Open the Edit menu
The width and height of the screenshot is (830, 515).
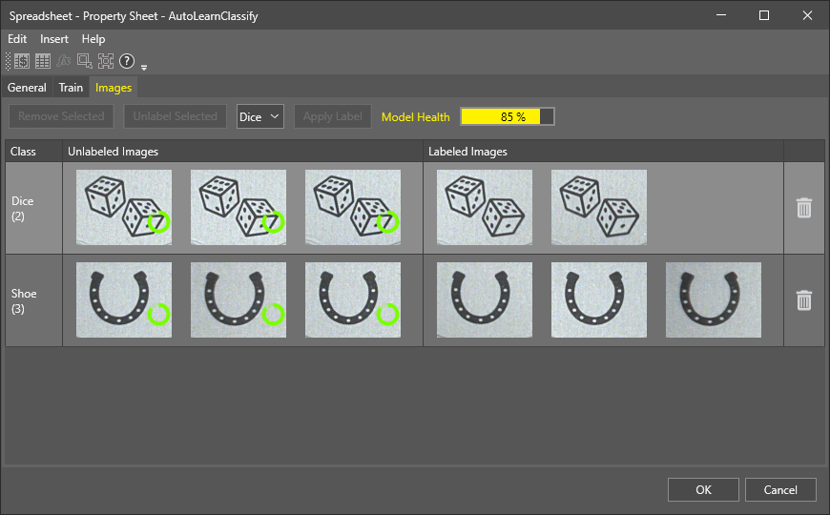[17, 39]
